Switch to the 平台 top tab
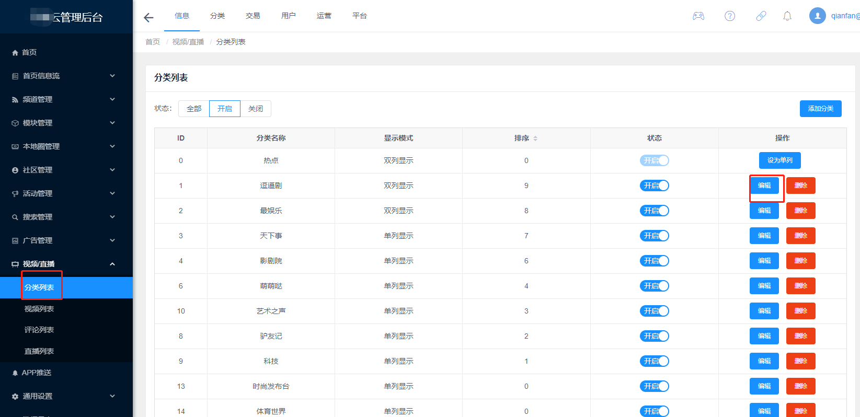860x417 pixels. (360, 16)
